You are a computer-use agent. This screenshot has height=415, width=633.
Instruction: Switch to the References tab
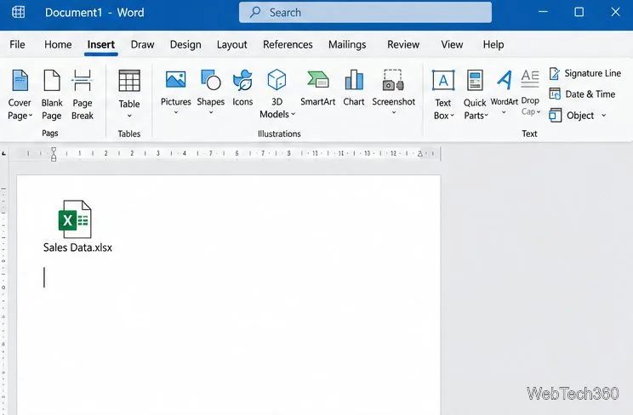point(288,44)
